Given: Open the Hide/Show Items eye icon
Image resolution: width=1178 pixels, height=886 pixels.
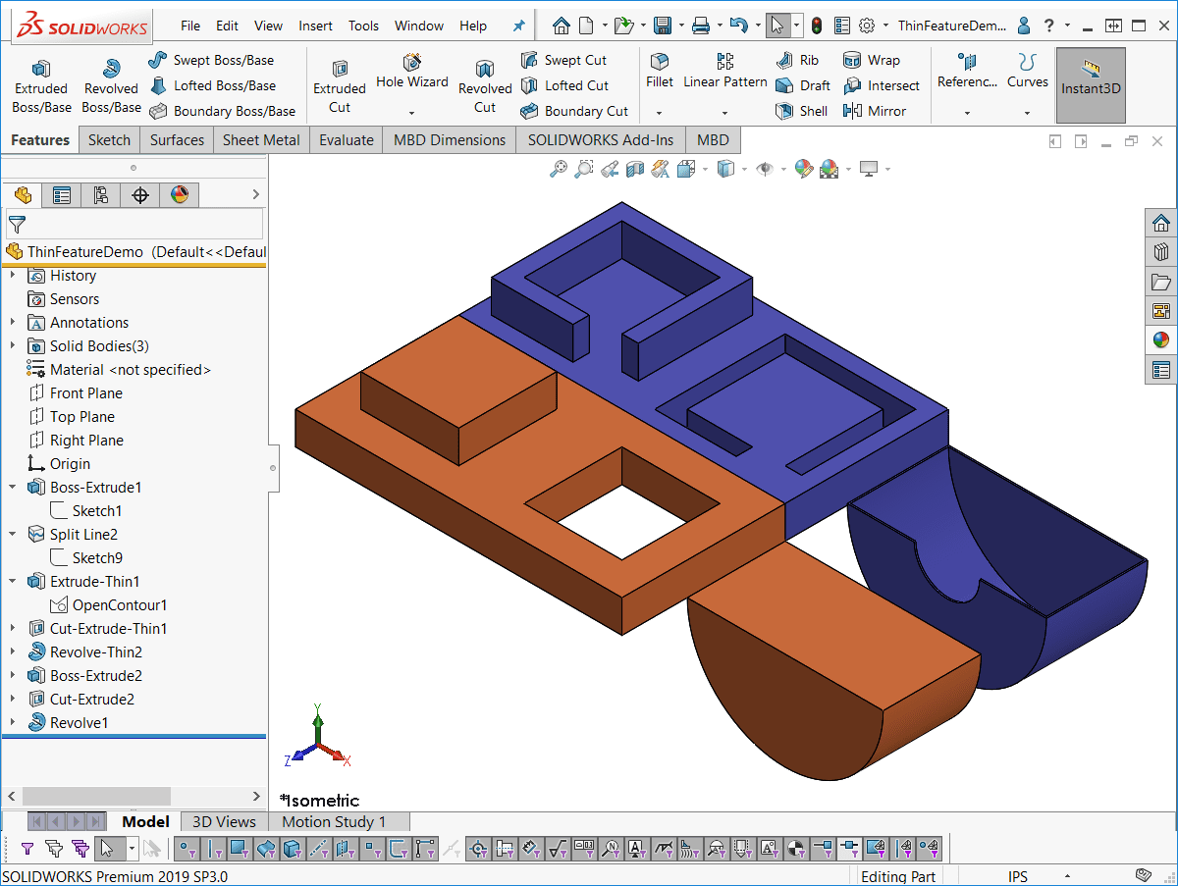Looking at the screenshot, I should 765,169.
